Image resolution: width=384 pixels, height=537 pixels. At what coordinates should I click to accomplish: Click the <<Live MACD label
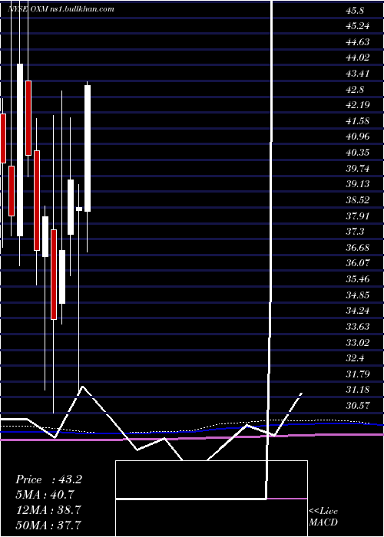pyautogui.click(x=323, y=517)
